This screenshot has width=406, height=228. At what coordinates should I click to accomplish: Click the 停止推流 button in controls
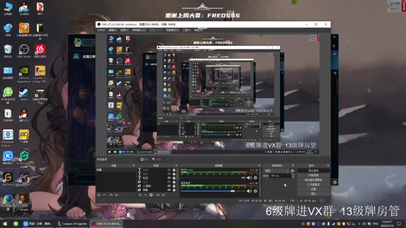(313, 171)
